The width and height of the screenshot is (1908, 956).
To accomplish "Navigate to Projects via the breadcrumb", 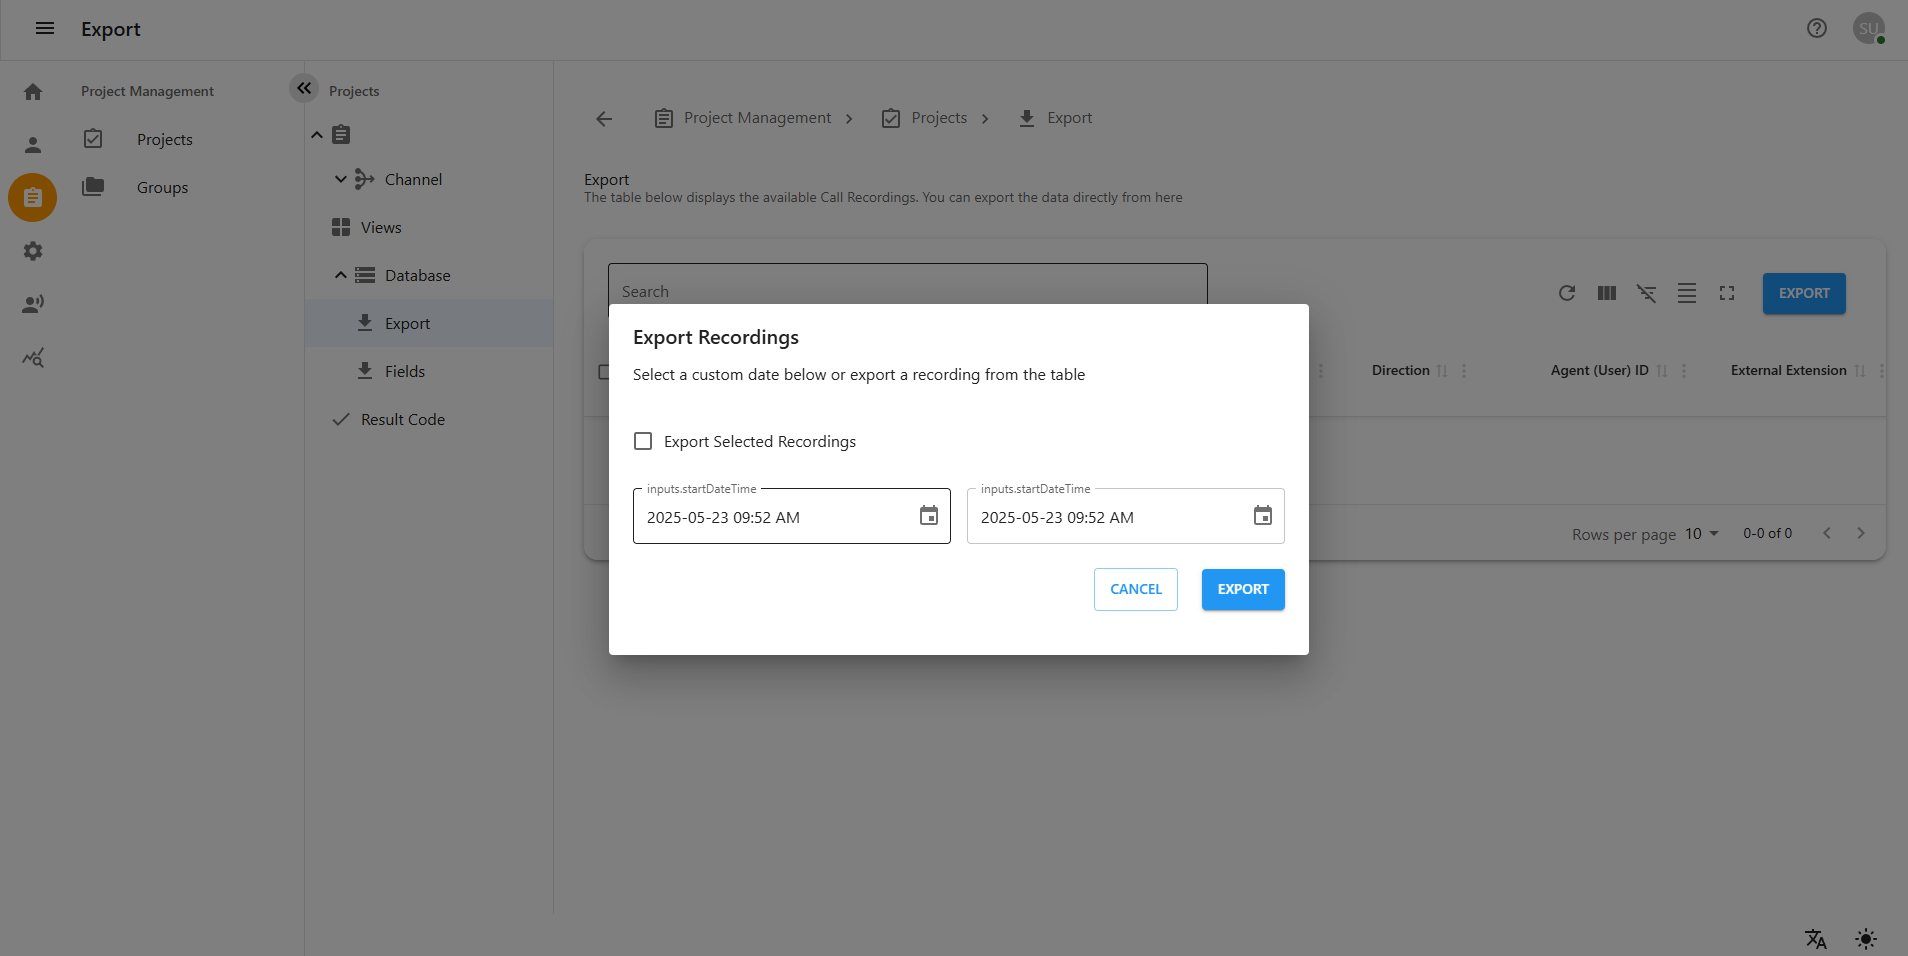I will [938, 117].
